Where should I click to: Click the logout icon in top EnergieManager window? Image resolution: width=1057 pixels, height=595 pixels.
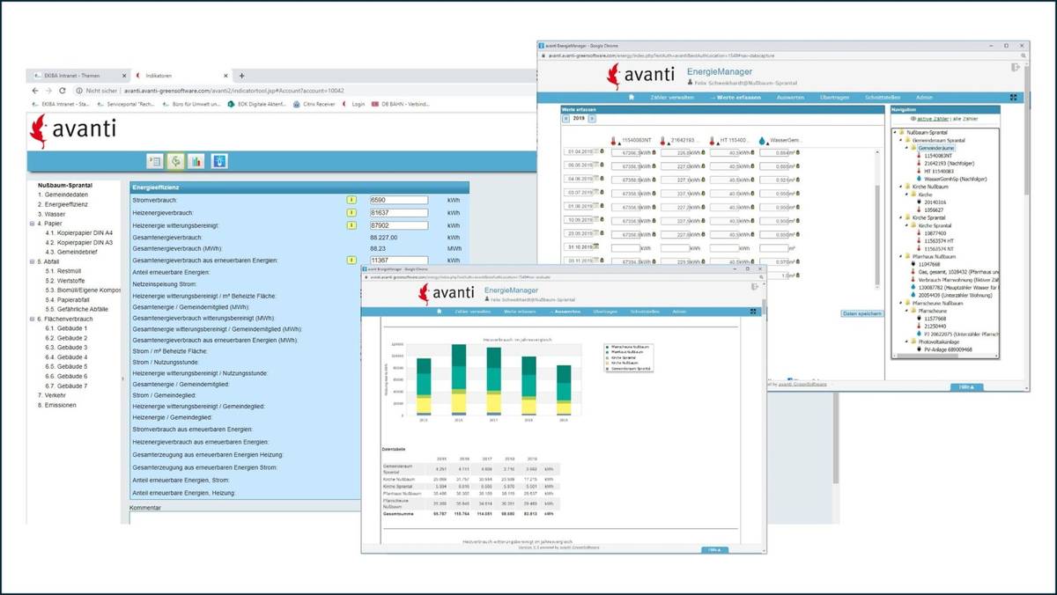click(1016, 67)
